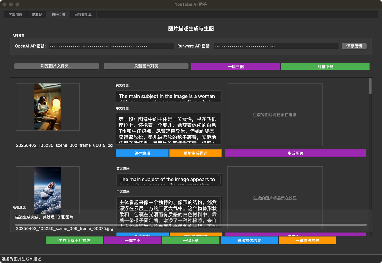
Task: Open the baby cocoon thumbnail image
Action: 48,190
